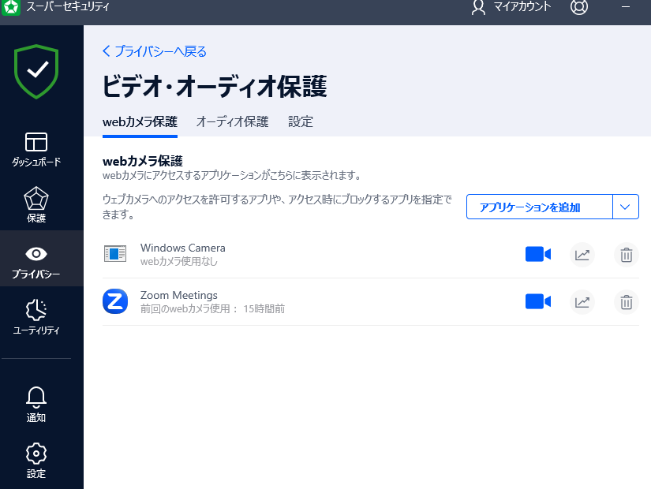This screenshot has height=489, width=651.
Task: Delete Windows Camera entry with trash icon
Action: click(x=626, y=255)
